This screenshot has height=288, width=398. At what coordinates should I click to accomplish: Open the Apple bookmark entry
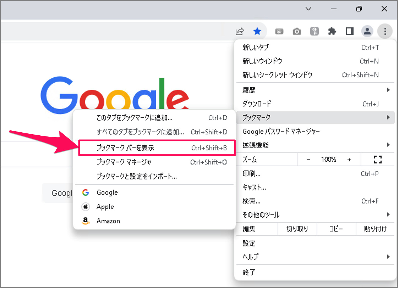click(105, 207)
